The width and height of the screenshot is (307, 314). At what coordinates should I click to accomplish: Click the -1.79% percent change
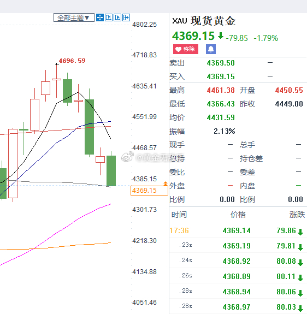(266, 38)
